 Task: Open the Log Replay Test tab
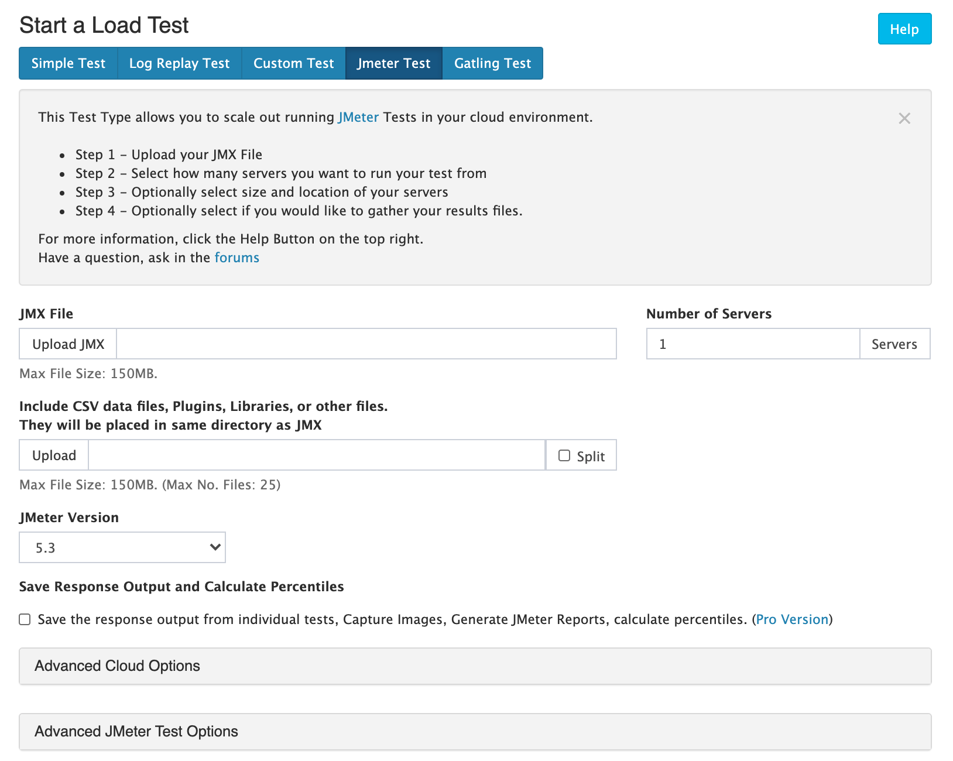tap(180, 63)
